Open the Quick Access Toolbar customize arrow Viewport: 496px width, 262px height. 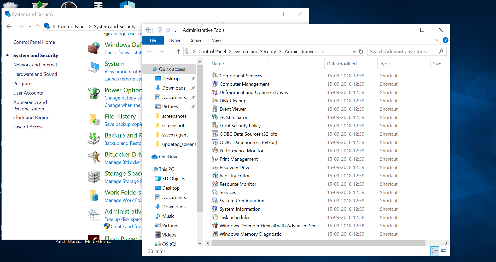176,30
